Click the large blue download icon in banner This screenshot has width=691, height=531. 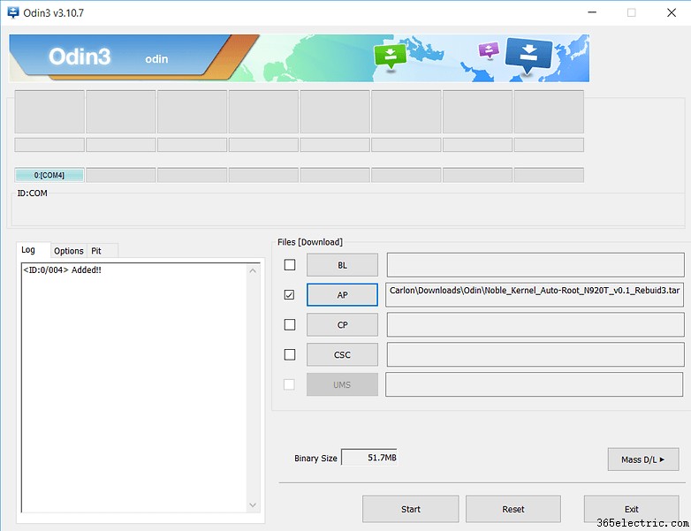pyautogui.click(x=528, y=56)
